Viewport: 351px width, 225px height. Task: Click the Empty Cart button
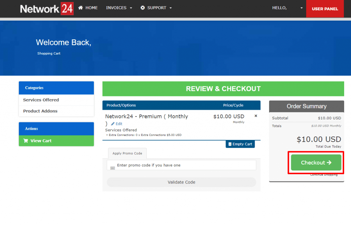pyautogui.click(x=240, y=144)
